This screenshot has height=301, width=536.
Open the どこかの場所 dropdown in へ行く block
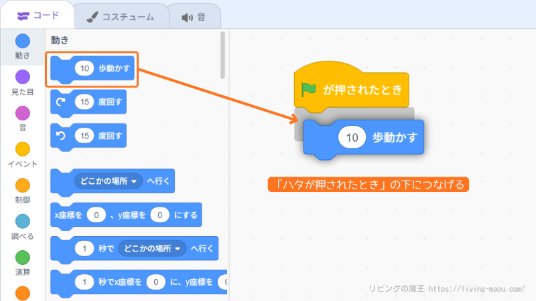coord(109,181)
